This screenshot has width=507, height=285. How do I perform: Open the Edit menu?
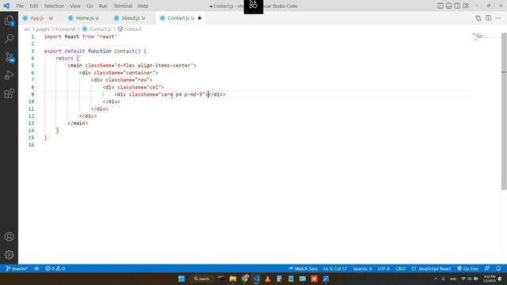tap(33, 6)
